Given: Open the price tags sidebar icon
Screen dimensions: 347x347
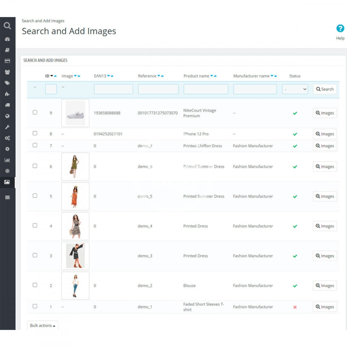Looking at the screenshot, I should click(x=7, y=83).
